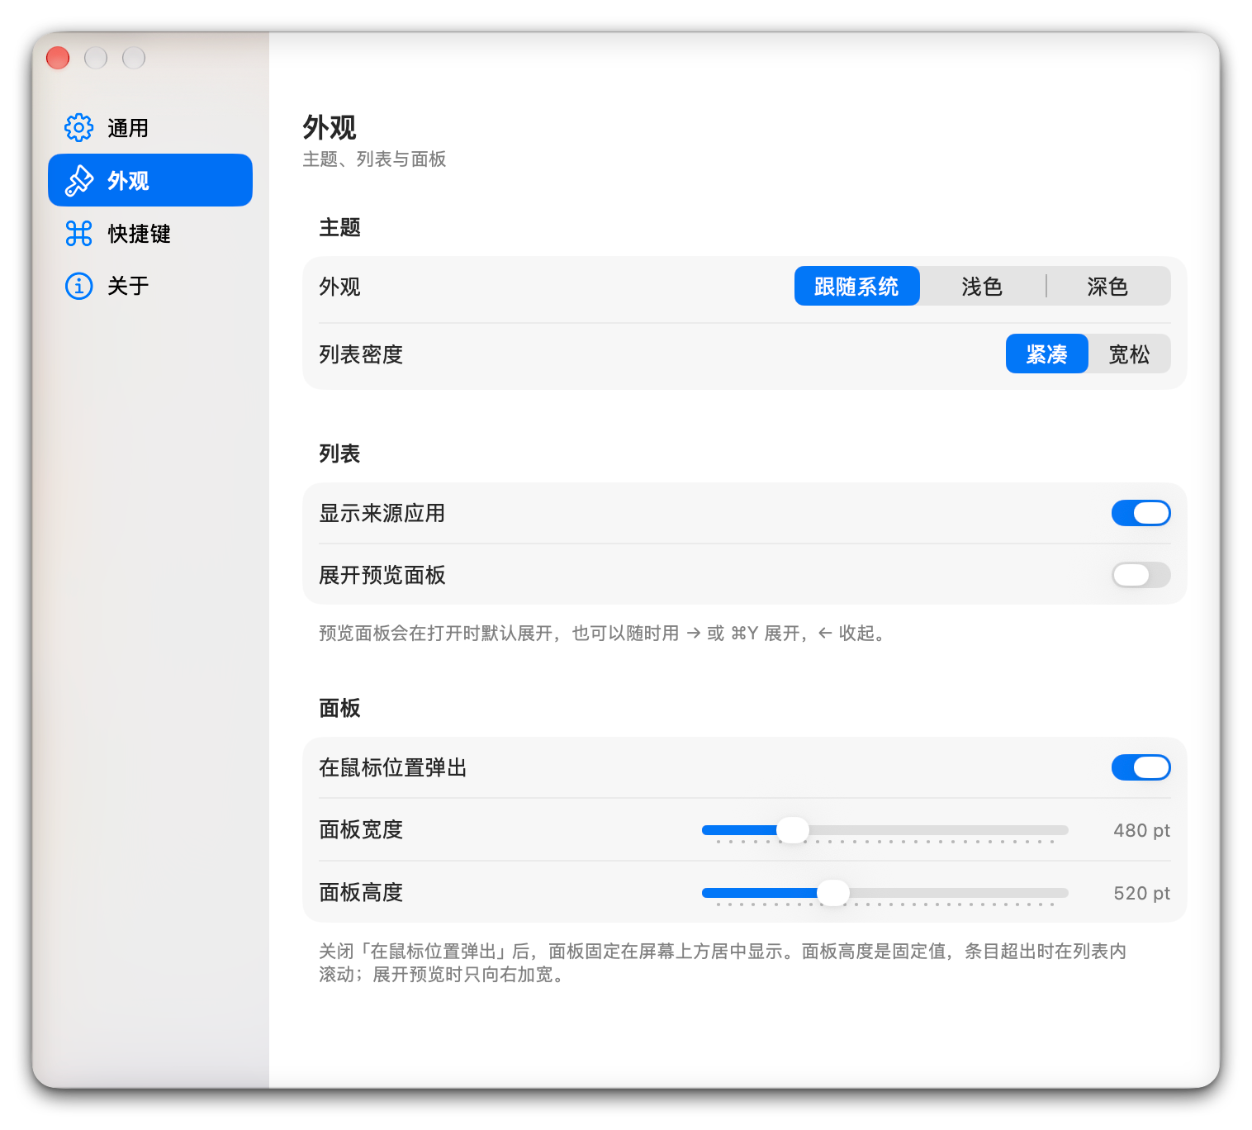Click the 面板 section heading
The width and height of the screenshot is (1252, 1130).
(x=339, y=708)
